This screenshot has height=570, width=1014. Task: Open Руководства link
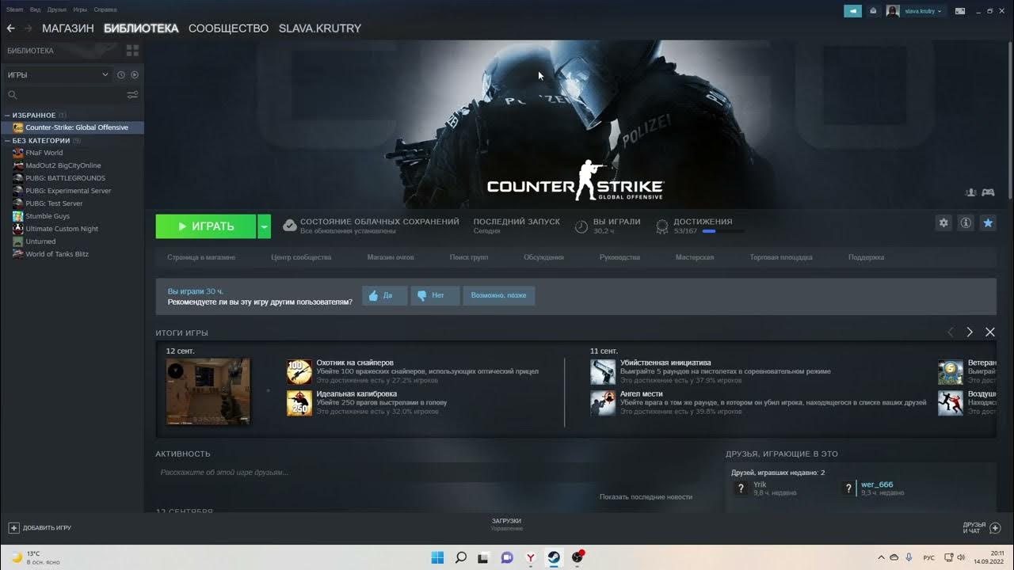pyautogui.click(x=619, y=257)
